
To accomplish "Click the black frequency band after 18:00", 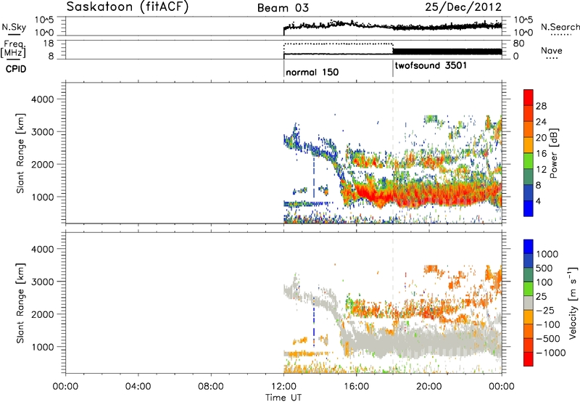I will pyautogui.click(x=447, y=51).
